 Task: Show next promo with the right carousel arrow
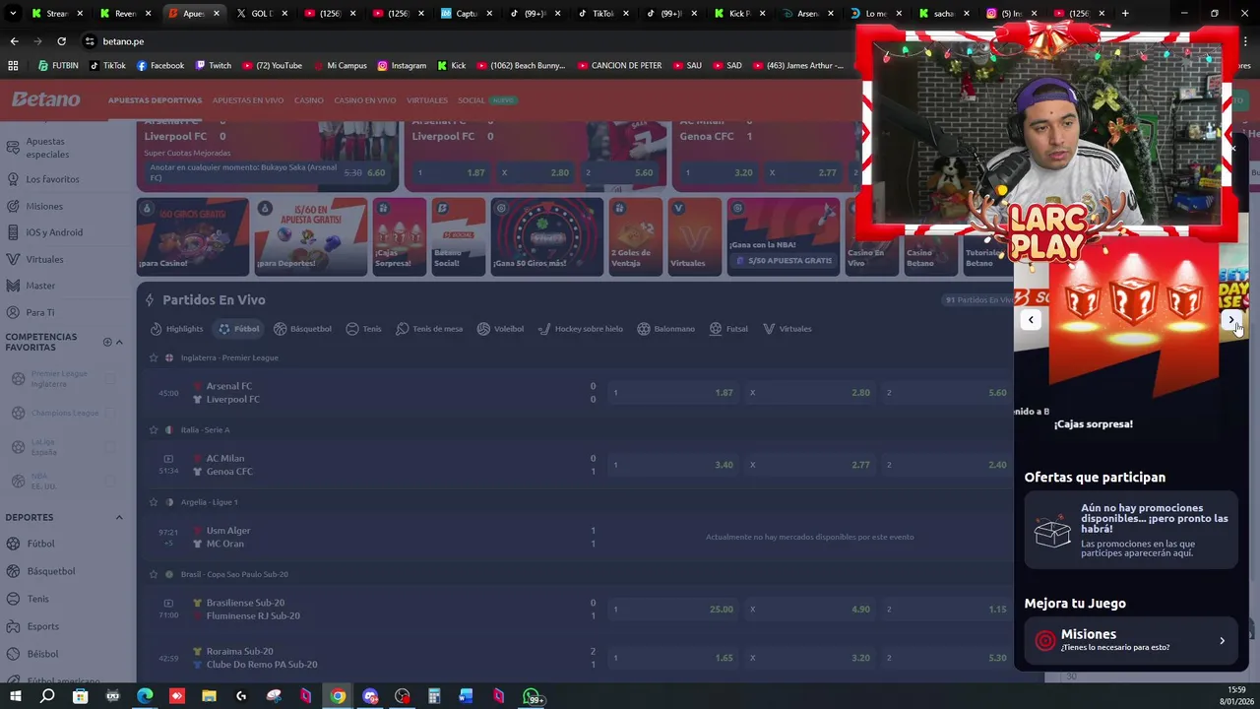click(1230, 319)
